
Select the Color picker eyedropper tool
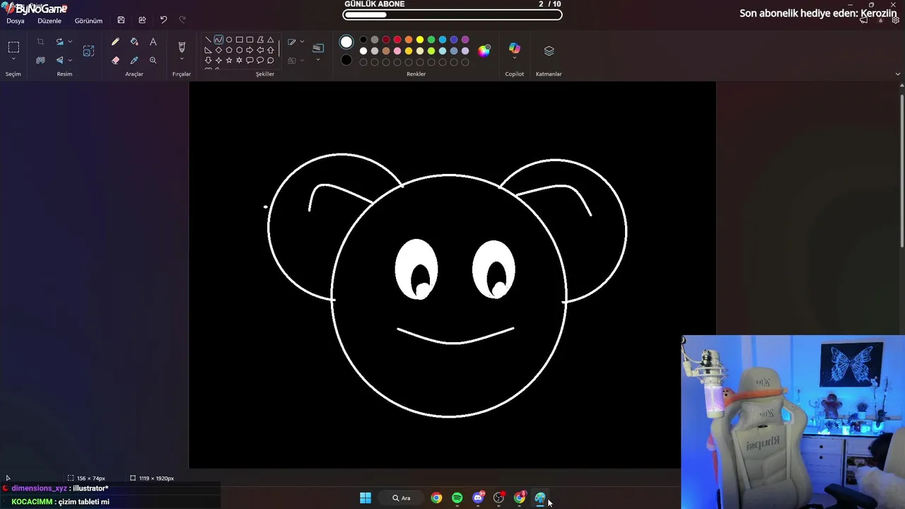click(134, 60)
